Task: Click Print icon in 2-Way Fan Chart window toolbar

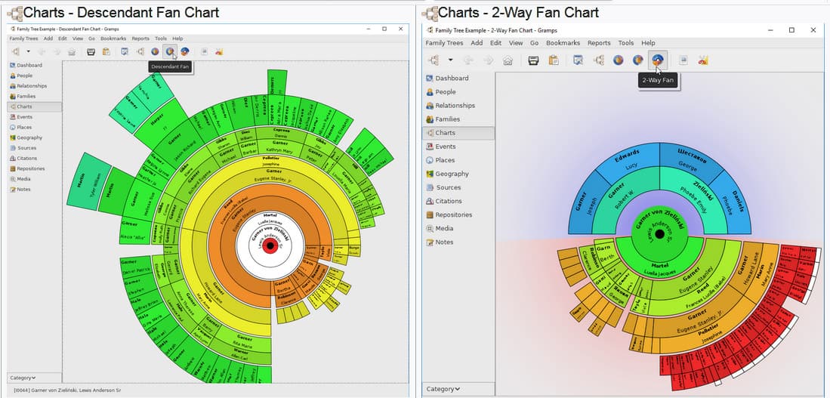Action: pos(533,60)
